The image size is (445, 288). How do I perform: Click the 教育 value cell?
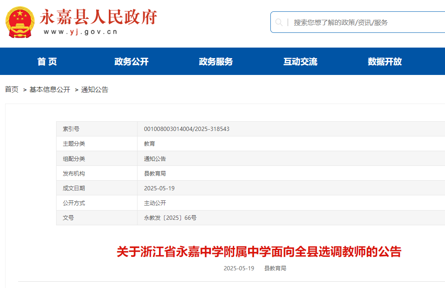pyautogui.click(x=291, y=144)
